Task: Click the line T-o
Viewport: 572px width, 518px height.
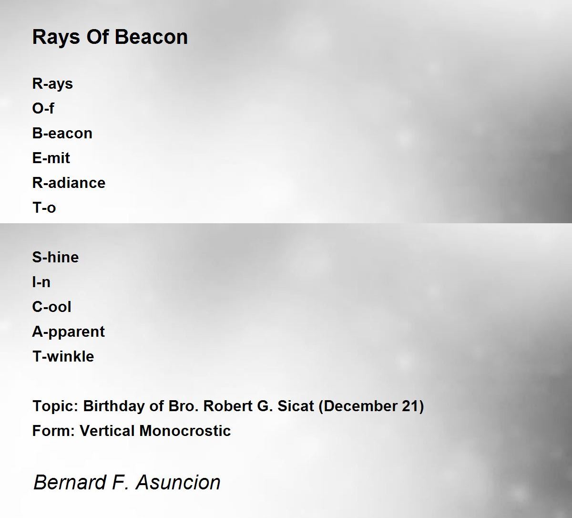Action: point(44,207)
